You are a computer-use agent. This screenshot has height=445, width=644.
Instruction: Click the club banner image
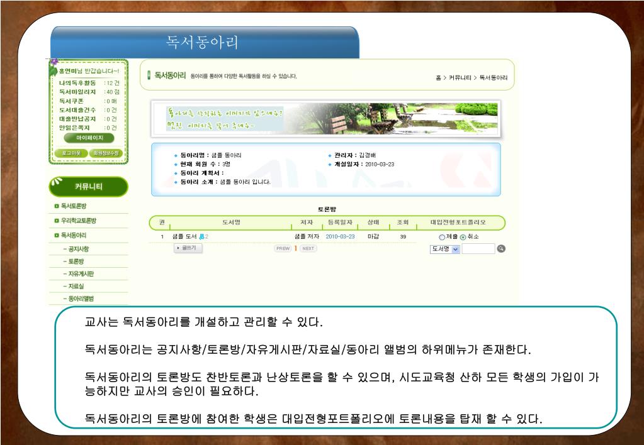click(325, 119)
